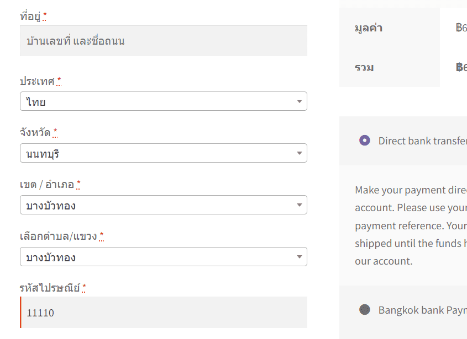Image resolution: width=467 pixels, height=339 pixels.
Task: Choose the Bangkok bank Payment radio button
Action: (x=364, y=310)
